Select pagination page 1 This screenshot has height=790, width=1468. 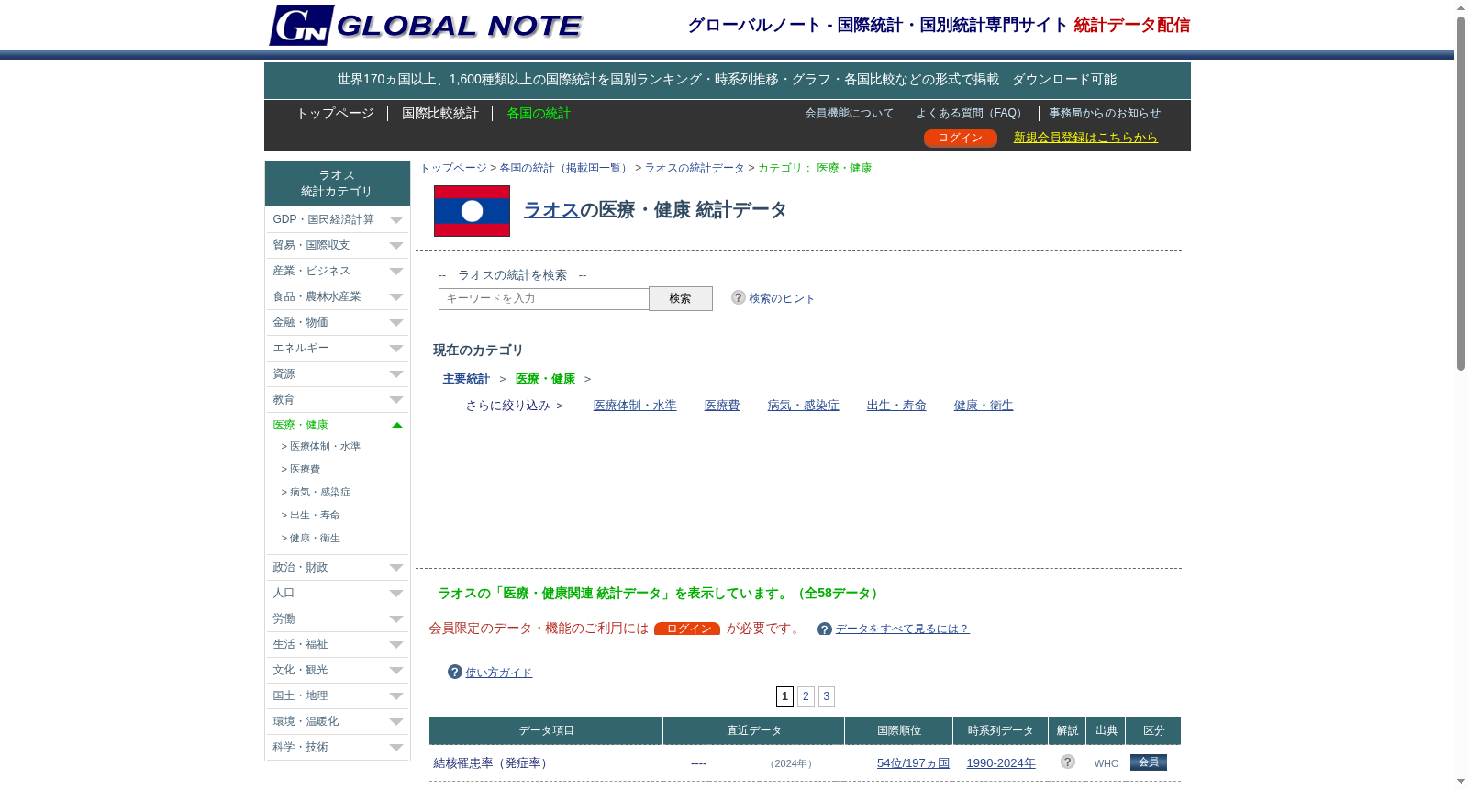coord(784,696)
